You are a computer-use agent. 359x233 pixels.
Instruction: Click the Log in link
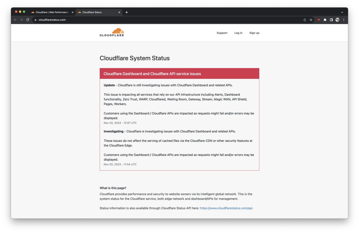click(x=238, y=33)
